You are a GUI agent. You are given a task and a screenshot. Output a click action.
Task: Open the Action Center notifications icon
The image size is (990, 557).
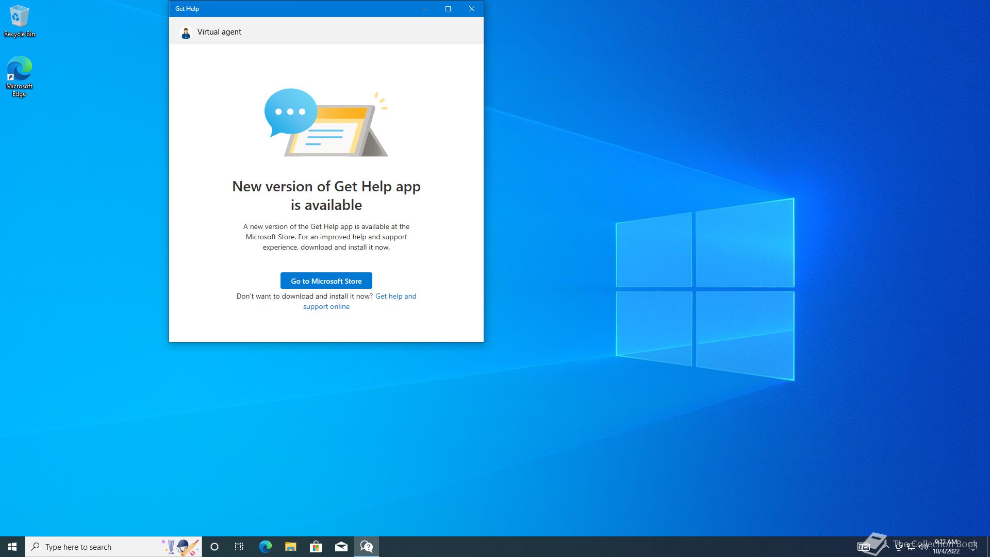[973, 547]
